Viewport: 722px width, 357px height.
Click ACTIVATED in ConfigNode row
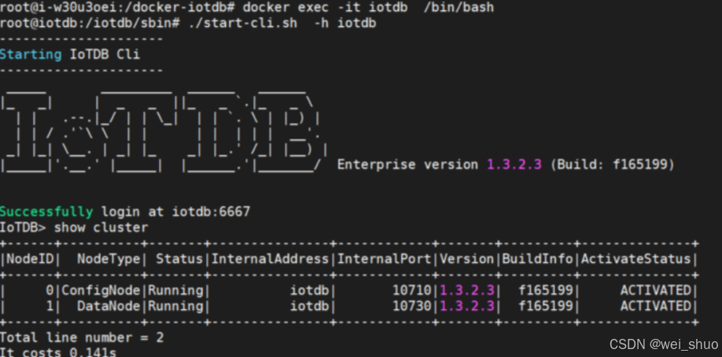656,290
